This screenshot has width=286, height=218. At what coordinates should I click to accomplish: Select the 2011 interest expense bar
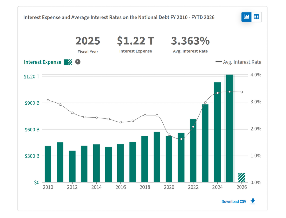[60, 162]
